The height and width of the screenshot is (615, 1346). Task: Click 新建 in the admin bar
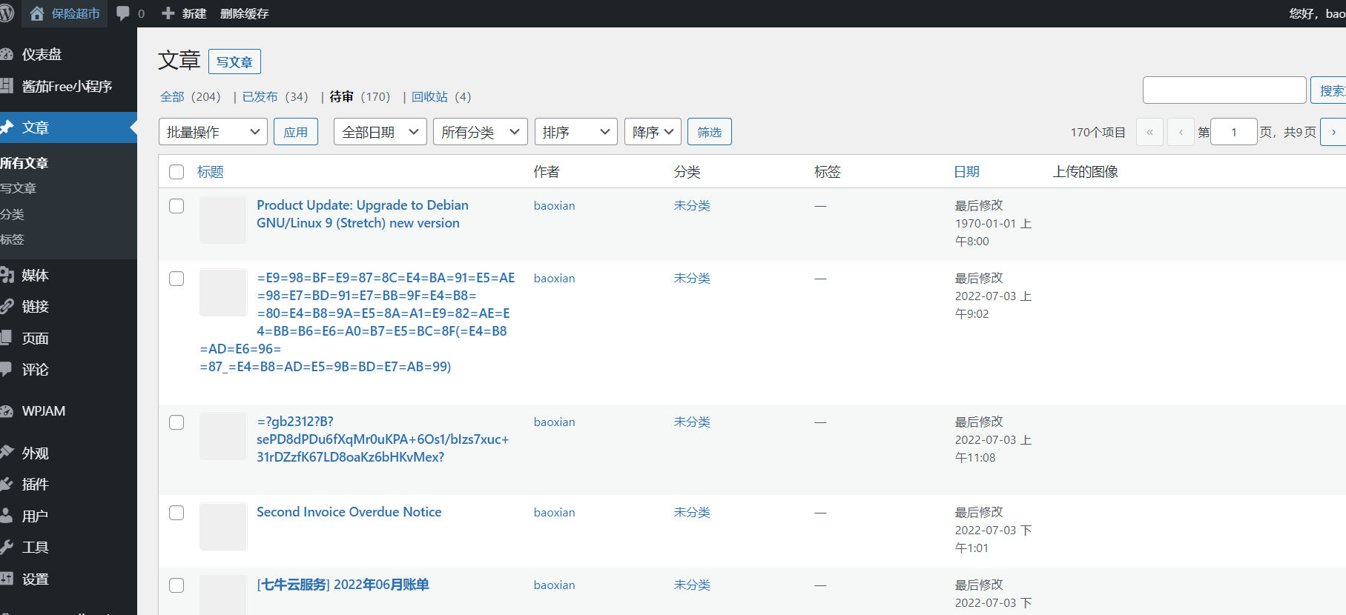(194, 13)
